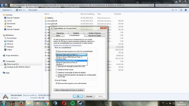The height and width of the screenshot is (106, 189).
Task: Select Rede in navigation pane
Action: (7, 73)
